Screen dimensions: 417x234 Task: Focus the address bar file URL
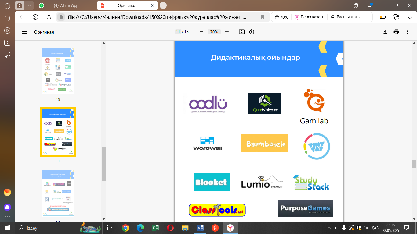157,17
